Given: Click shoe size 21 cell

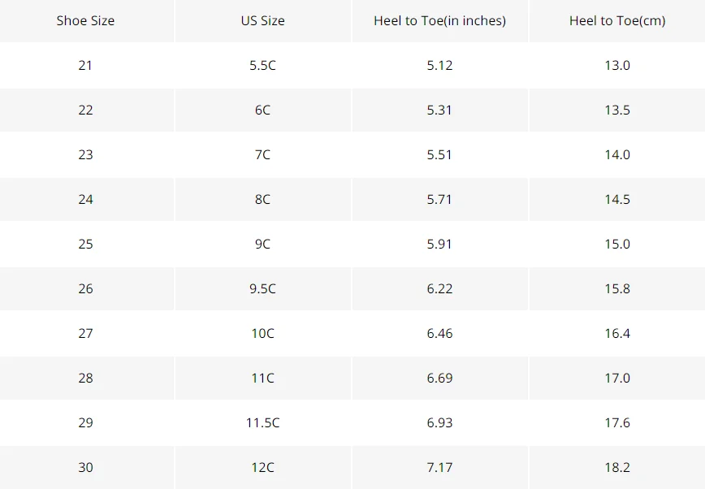Looking at the screenshot, I should [85, 65].
